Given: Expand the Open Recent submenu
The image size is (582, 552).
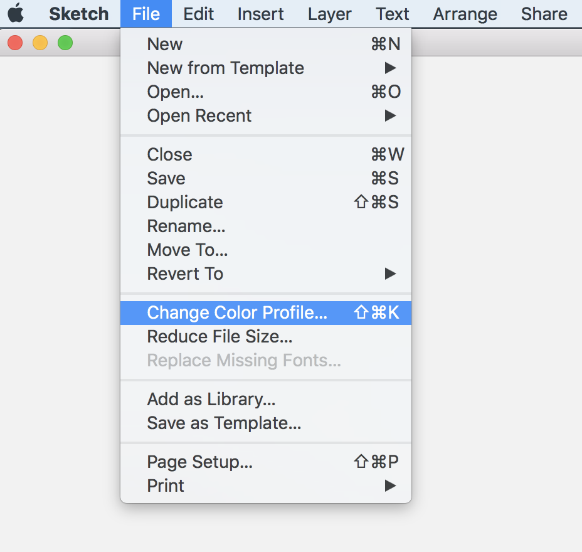Looking at the screenshot, I should pyautogui.click(x=266, y=115).
